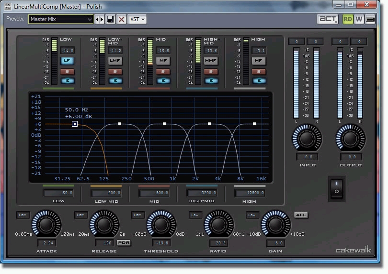Click the LOW band gain reduction readout -14.0

pos(67,51)
